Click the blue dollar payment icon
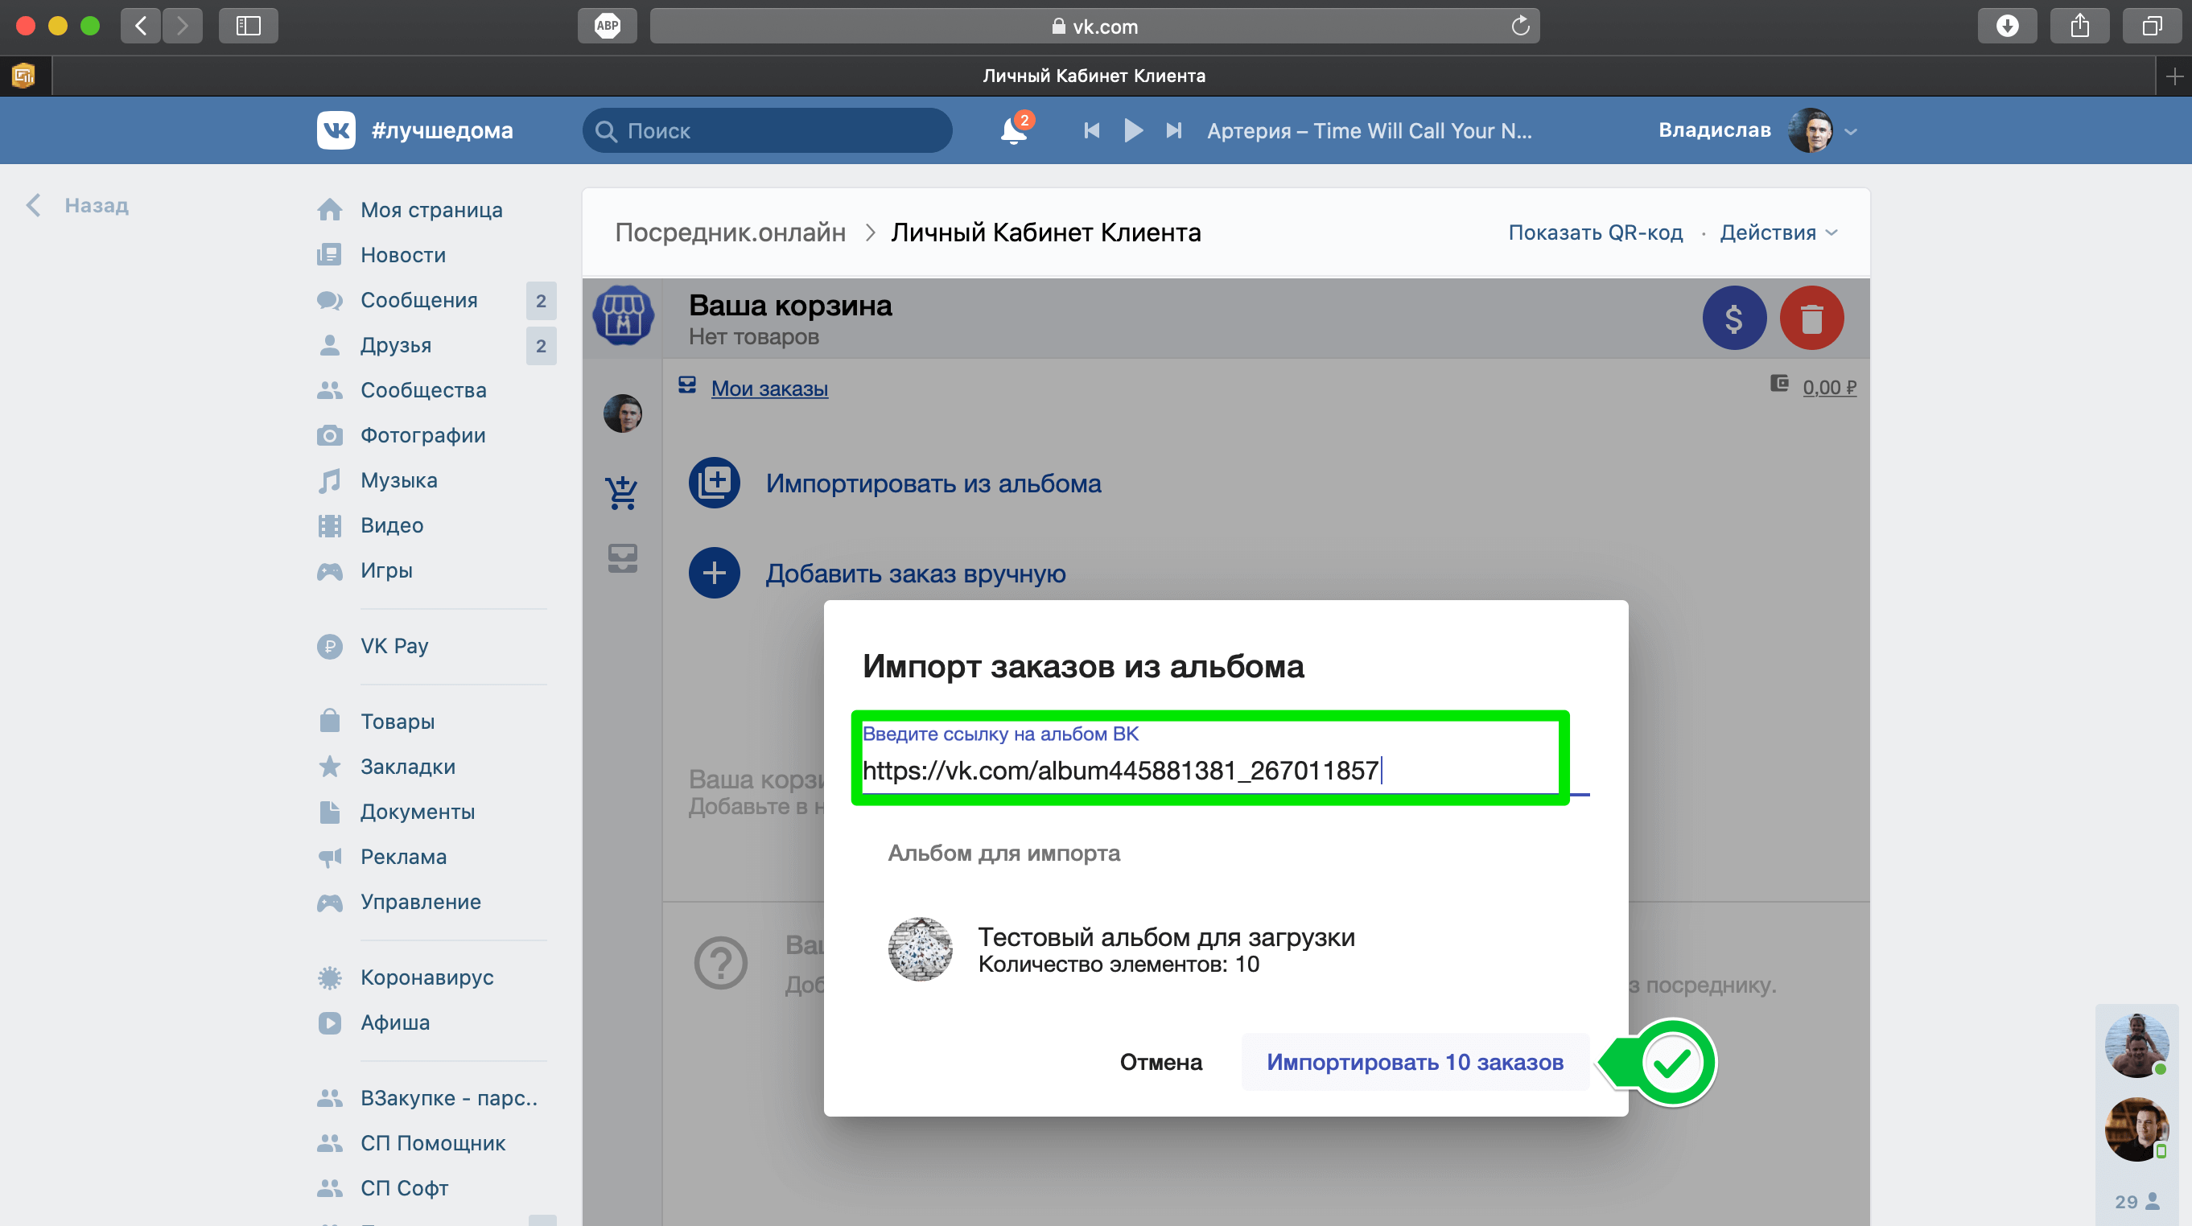This screenshot has height=1226, width=2192. tap(1733, 319)
